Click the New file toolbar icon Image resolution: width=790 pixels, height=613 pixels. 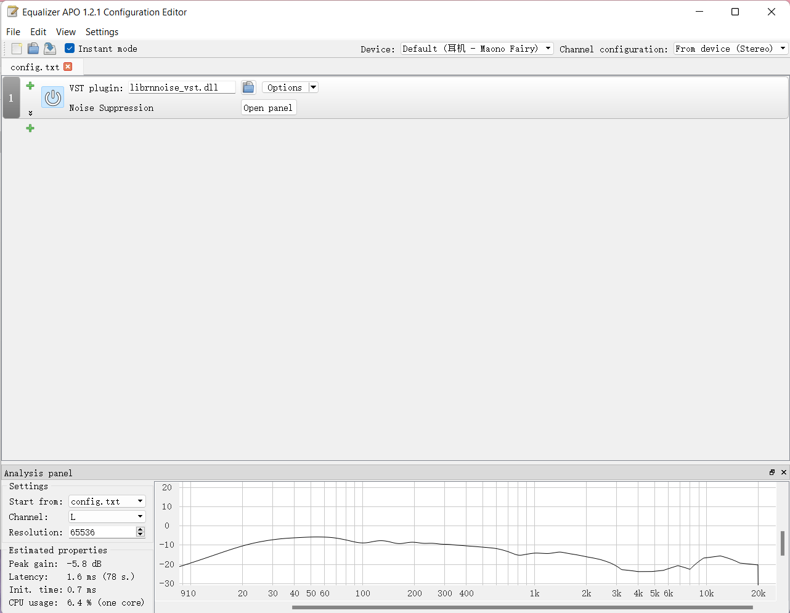pyautogui.click(x=17, y=49)
